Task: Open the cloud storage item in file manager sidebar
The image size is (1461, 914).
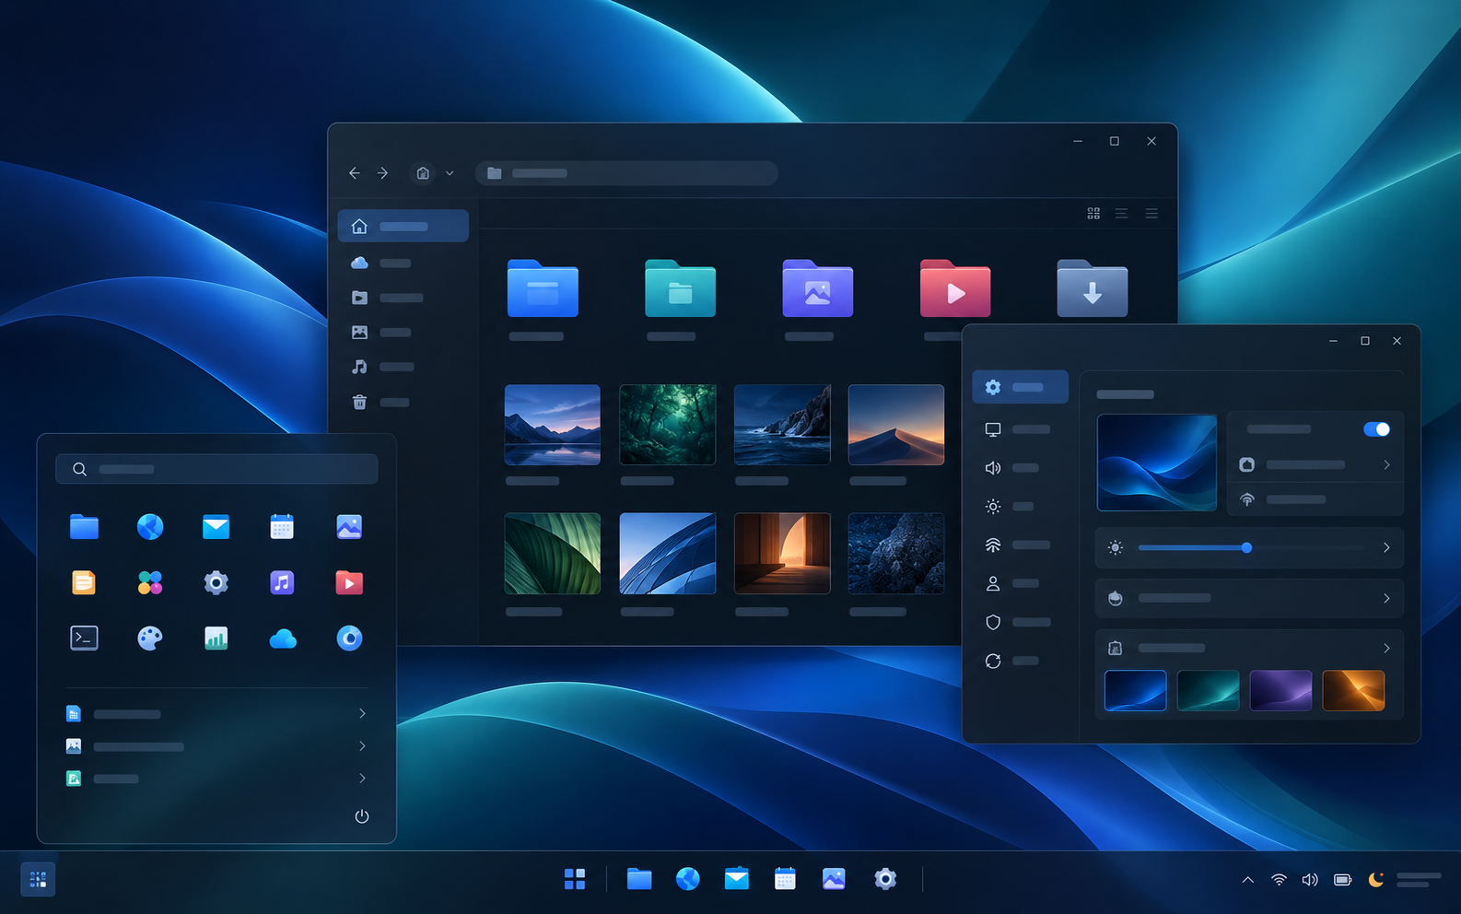Action: pyautogui.click(x=381, y=264)
